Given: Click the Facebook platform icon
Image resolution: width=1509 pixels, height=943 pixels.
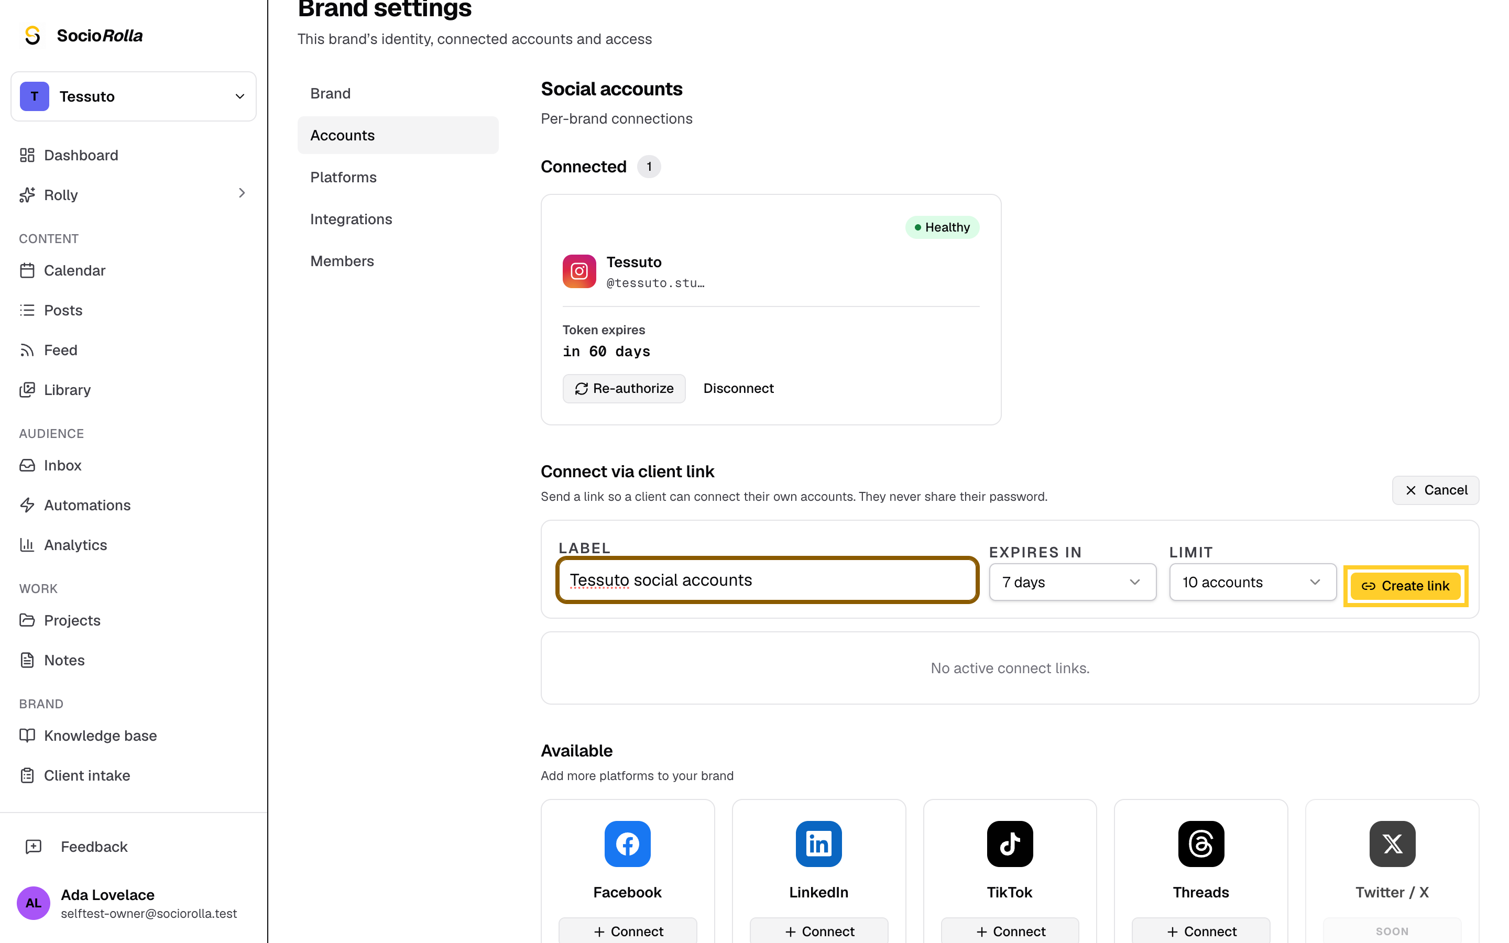Looking at the screenshot, I should [x=627, y=844].
